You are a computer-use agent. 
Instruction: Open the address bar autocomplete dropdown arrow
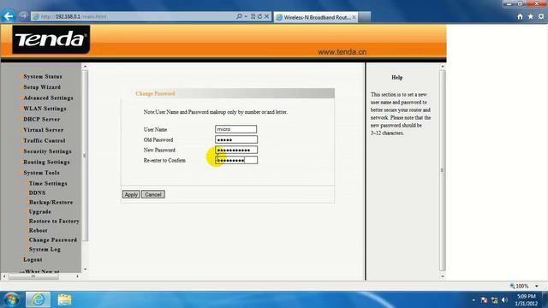[x=246, y=16]
